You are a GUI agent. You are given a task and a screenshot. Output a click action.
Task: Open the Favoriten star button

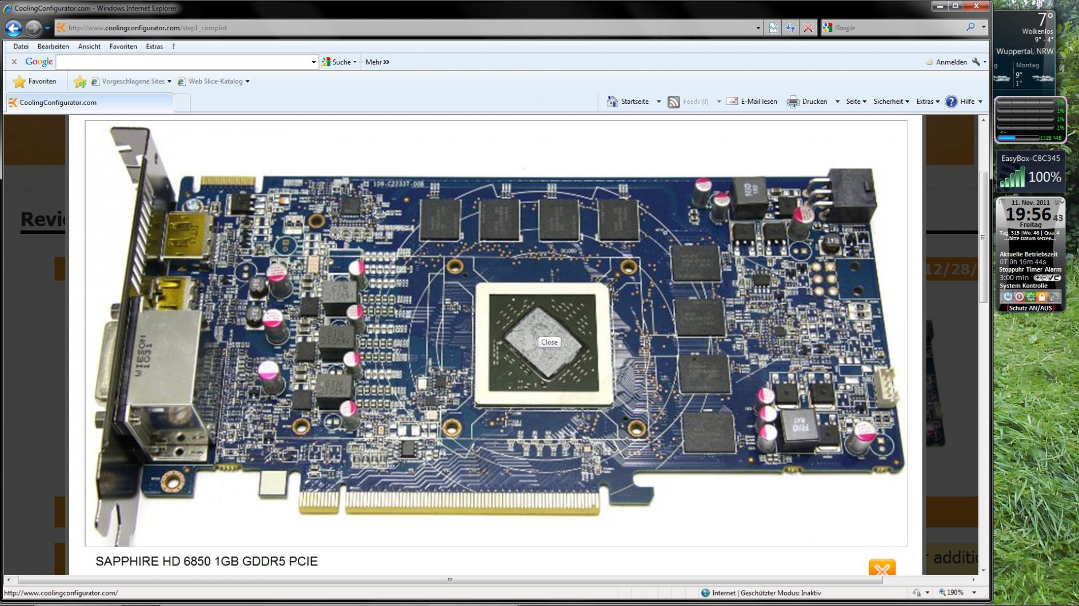point(35,82)
